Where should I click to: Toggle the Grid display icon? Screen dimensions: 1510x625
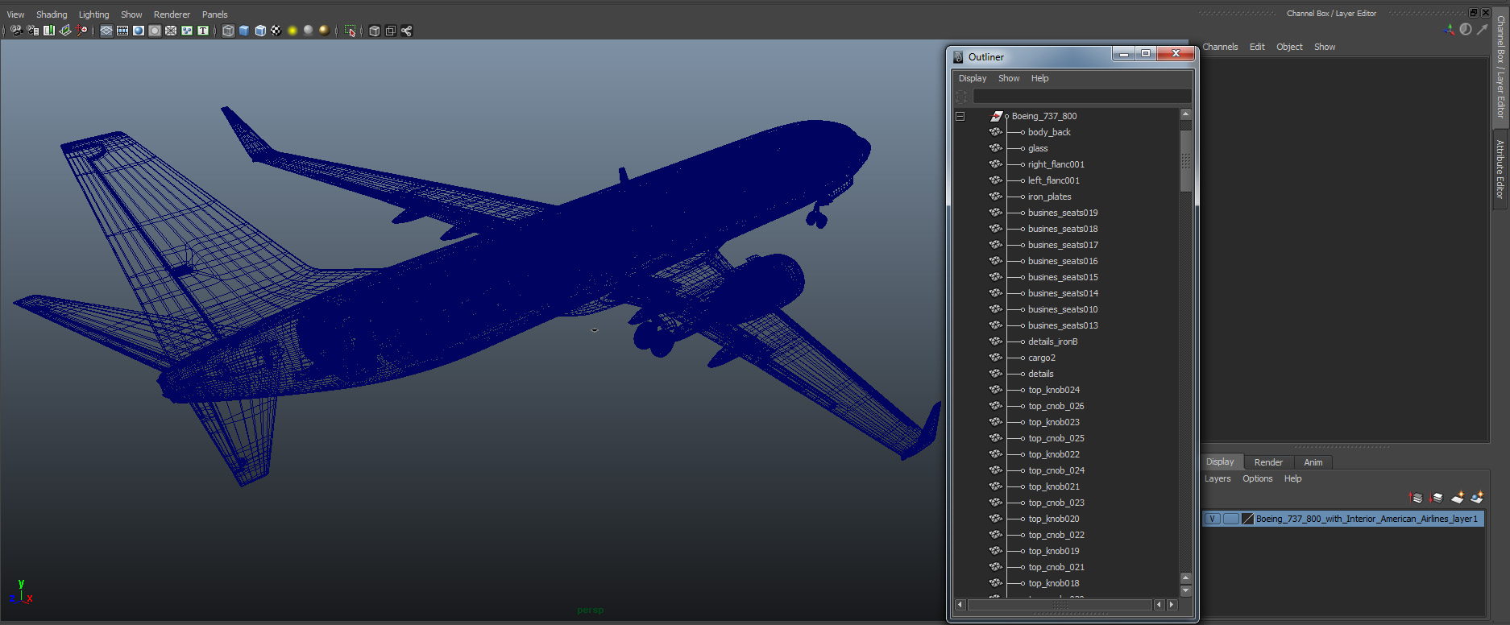[106, 31]
